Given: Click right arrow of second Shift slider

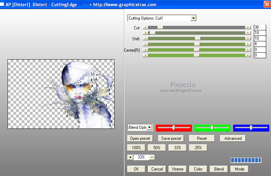Looking at the screenshot, I should 248,44.
